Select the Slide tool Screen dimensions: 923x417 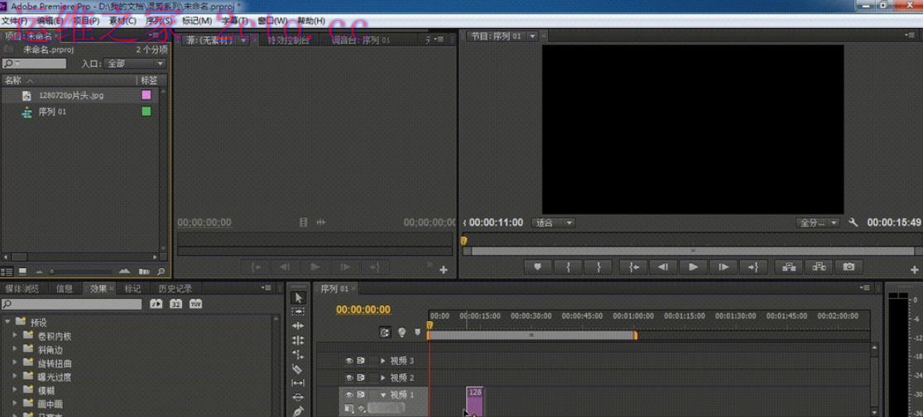pos(299,397)
